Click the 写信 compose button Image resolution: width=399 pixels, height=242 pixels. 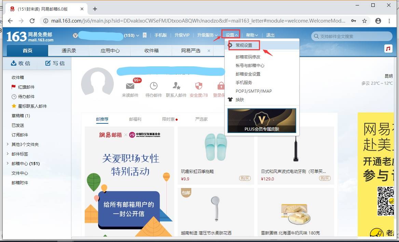[55, 63]
